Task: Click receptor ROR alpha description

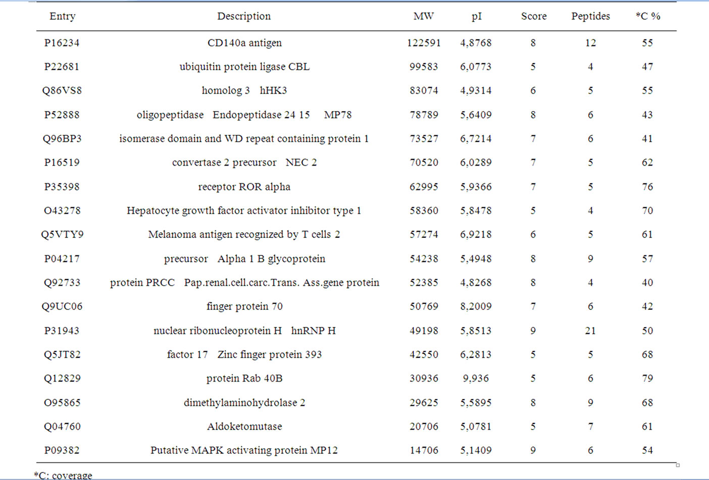Action: [x=244, y=187]
